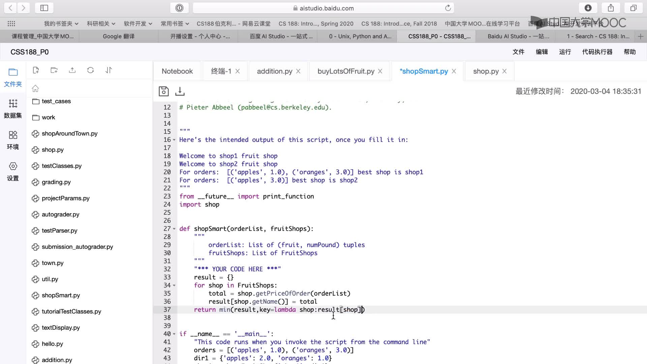Screen dimensions: 647x364
Task: Click the sort files icon
Action: pos(109,70)
